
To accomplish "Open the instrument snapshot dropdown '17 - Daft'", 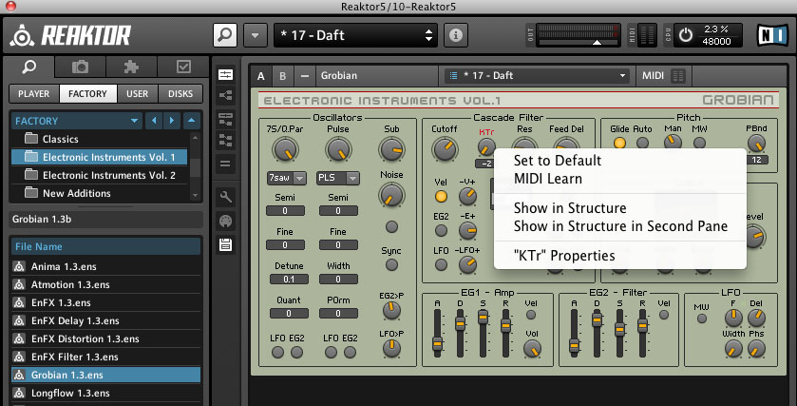I will tap(537, 76).
